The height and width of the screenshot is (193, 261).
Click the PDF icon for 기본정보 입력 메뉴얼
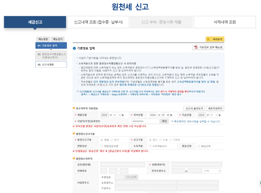[196, 47]
